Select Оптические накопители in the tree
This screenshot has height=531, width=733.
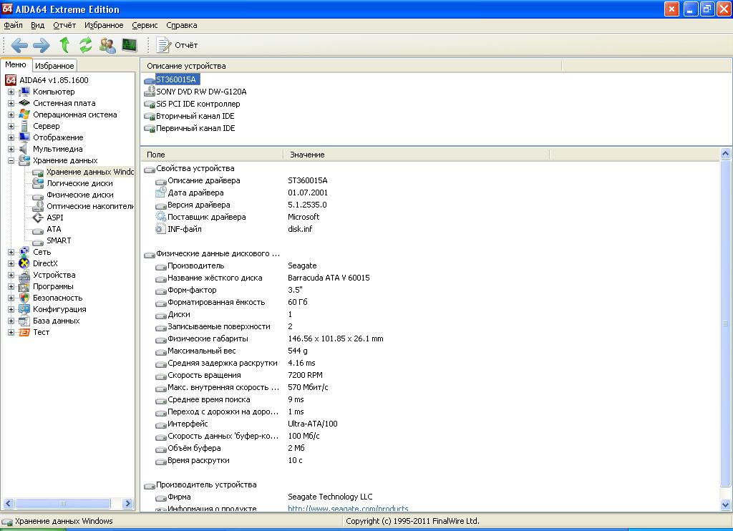89,206
